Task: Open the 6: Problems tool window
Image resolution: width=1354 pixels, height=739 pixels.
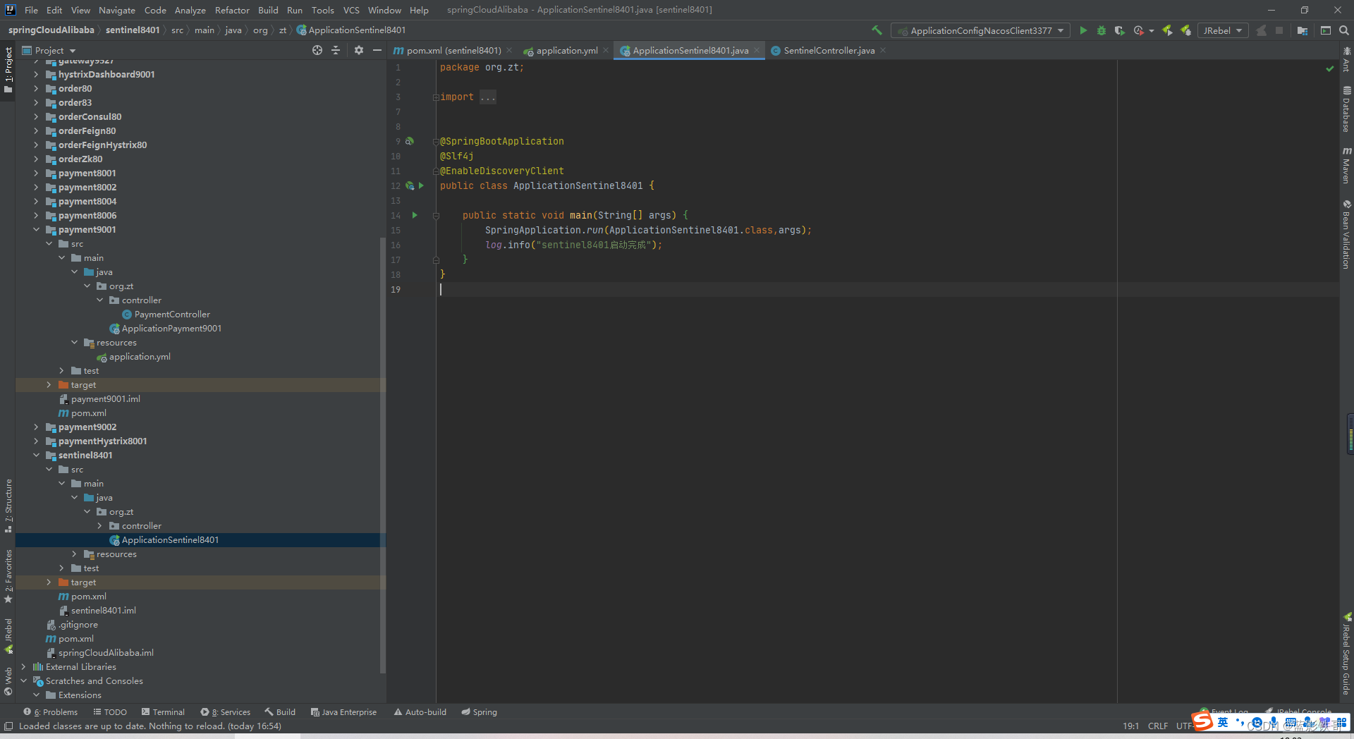Action: tap(51, 712)
